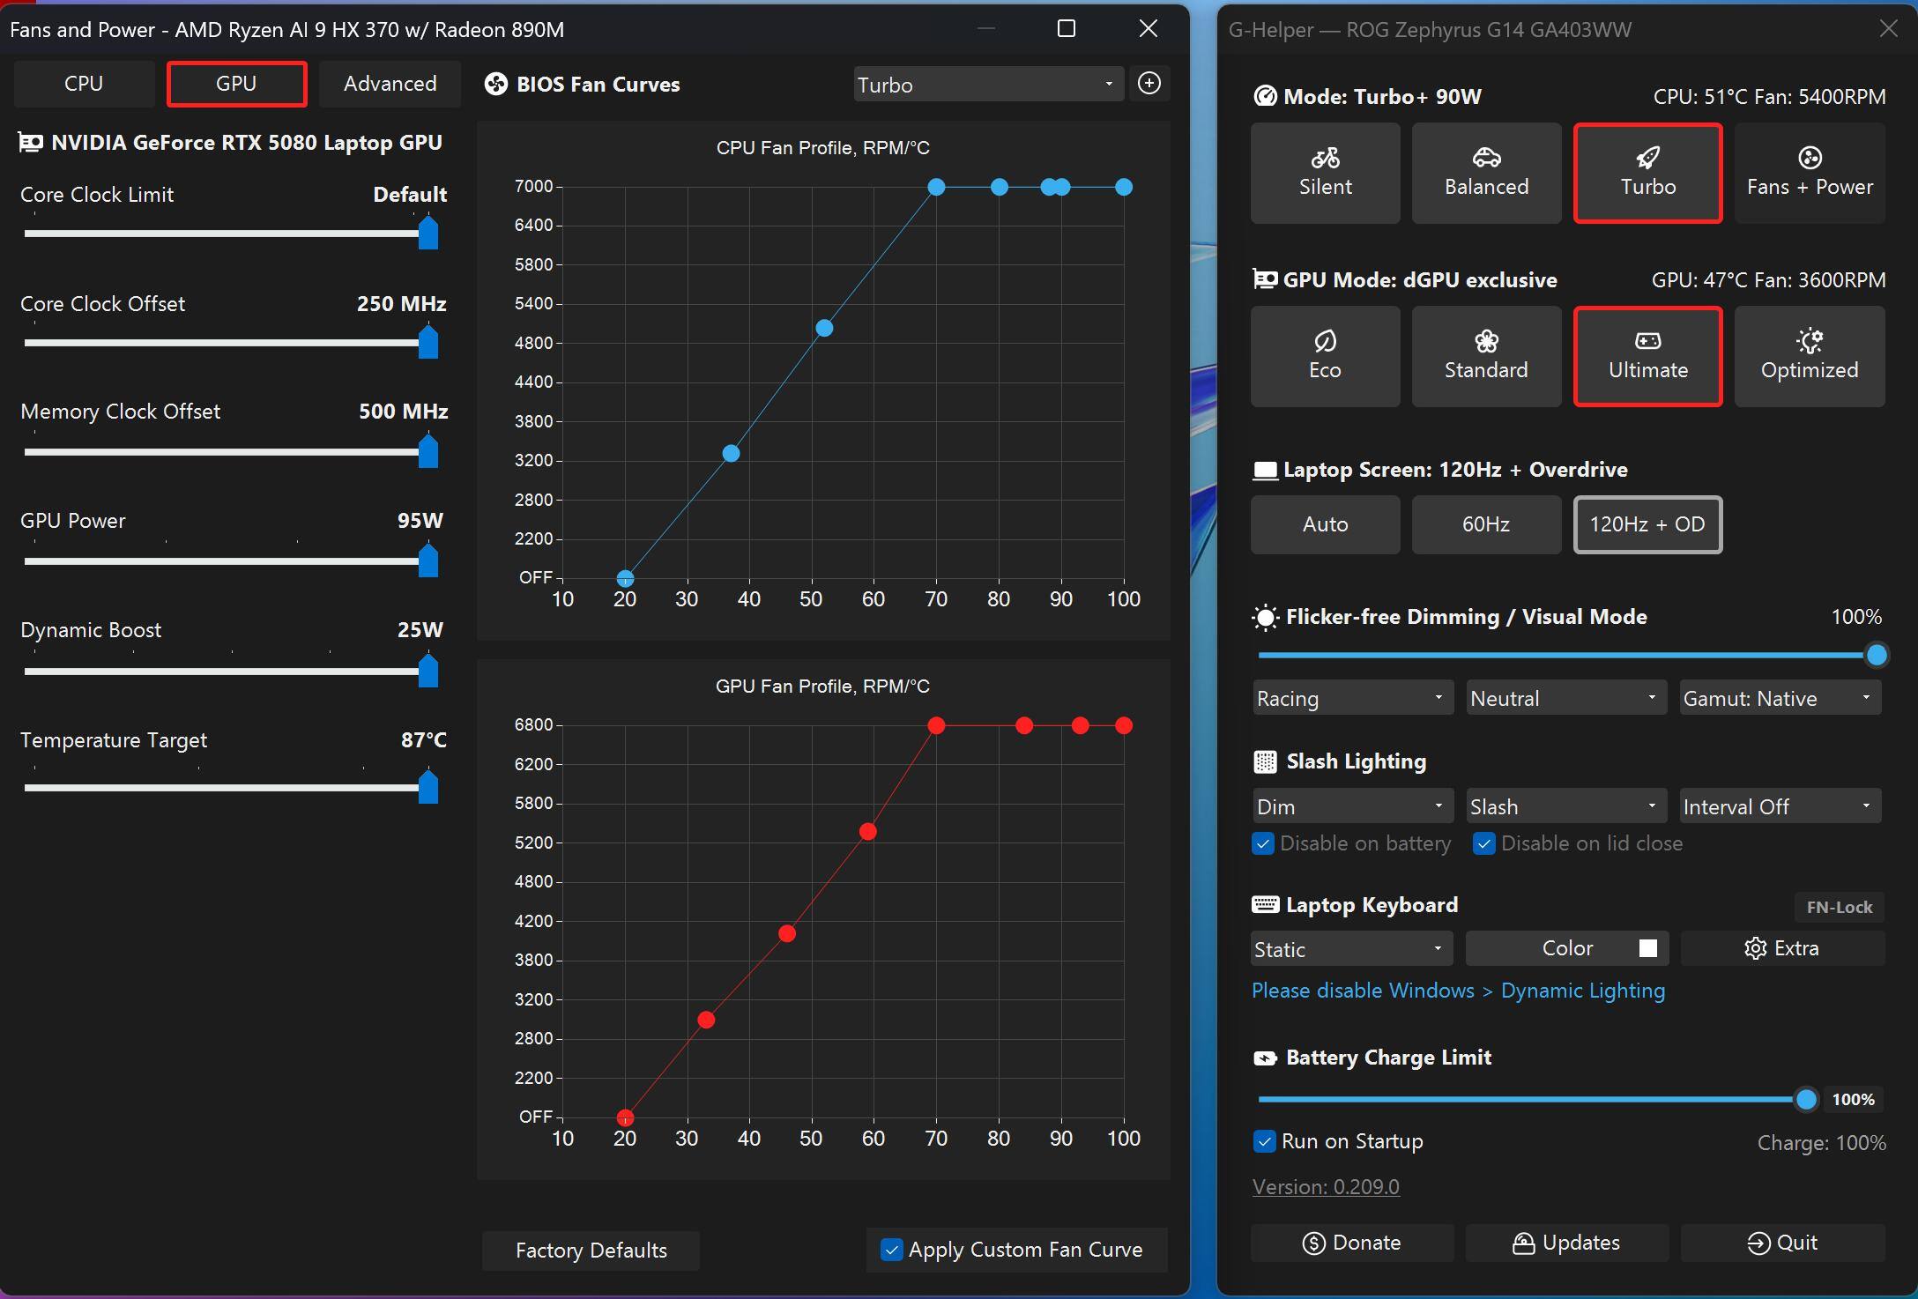Switch GPU to Eco leaf icon
The image size is (1918, 1299).
pos(1325,341)
